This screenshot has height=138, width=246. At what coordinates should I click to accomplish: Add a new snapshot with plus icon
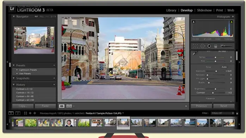54,78
